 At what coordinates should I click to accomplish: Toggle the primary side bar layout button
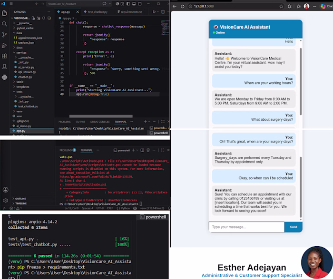tap(128, 4)
